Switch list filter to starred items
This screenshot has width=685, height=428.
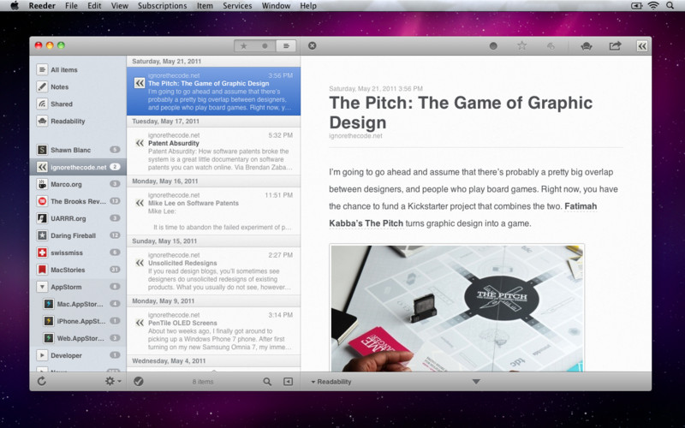244,45
